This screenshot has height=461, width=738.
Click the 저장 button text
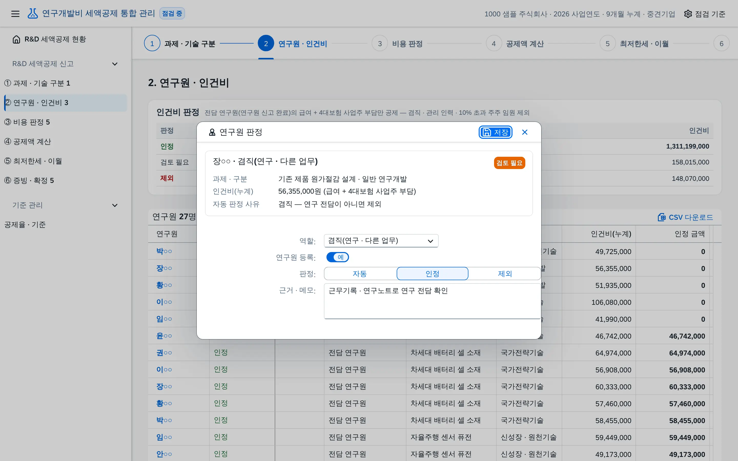click(501, 132)
